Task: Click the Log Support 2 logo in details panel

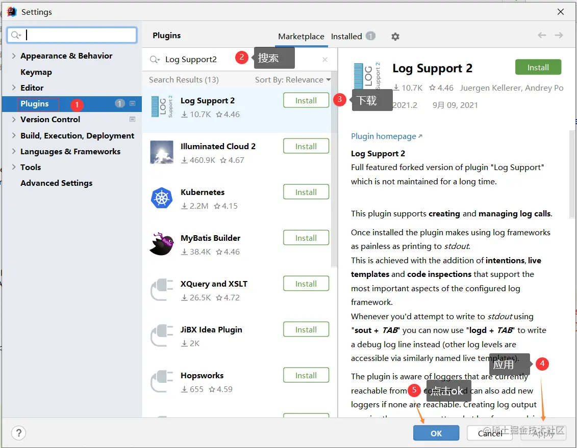Action: click(366, 76)
